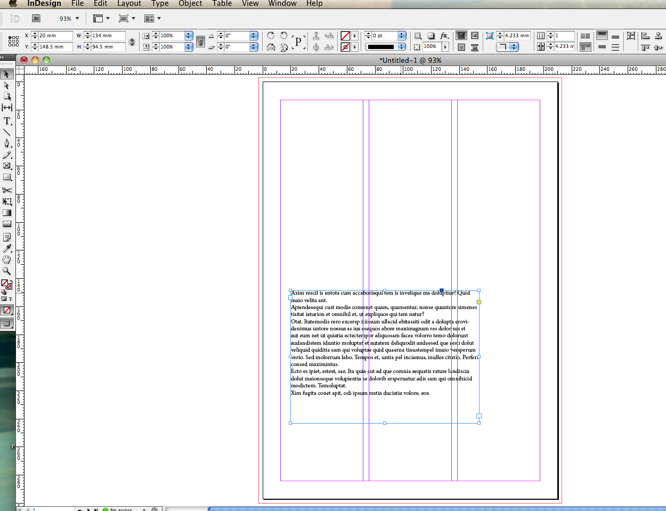Activate the Hand tool
This screenshot has width=666, height=511.
coord(7,260)
